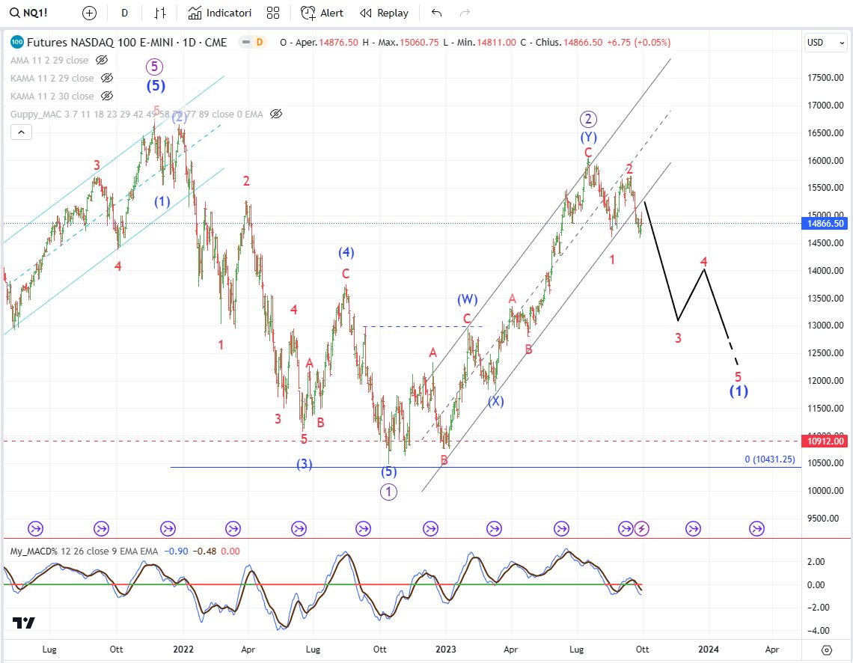Click the 2023 label on time axis

pos(446,649)
